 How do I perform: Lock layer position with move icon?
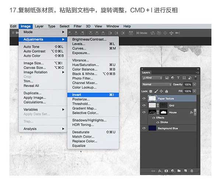tap(162, 91)
